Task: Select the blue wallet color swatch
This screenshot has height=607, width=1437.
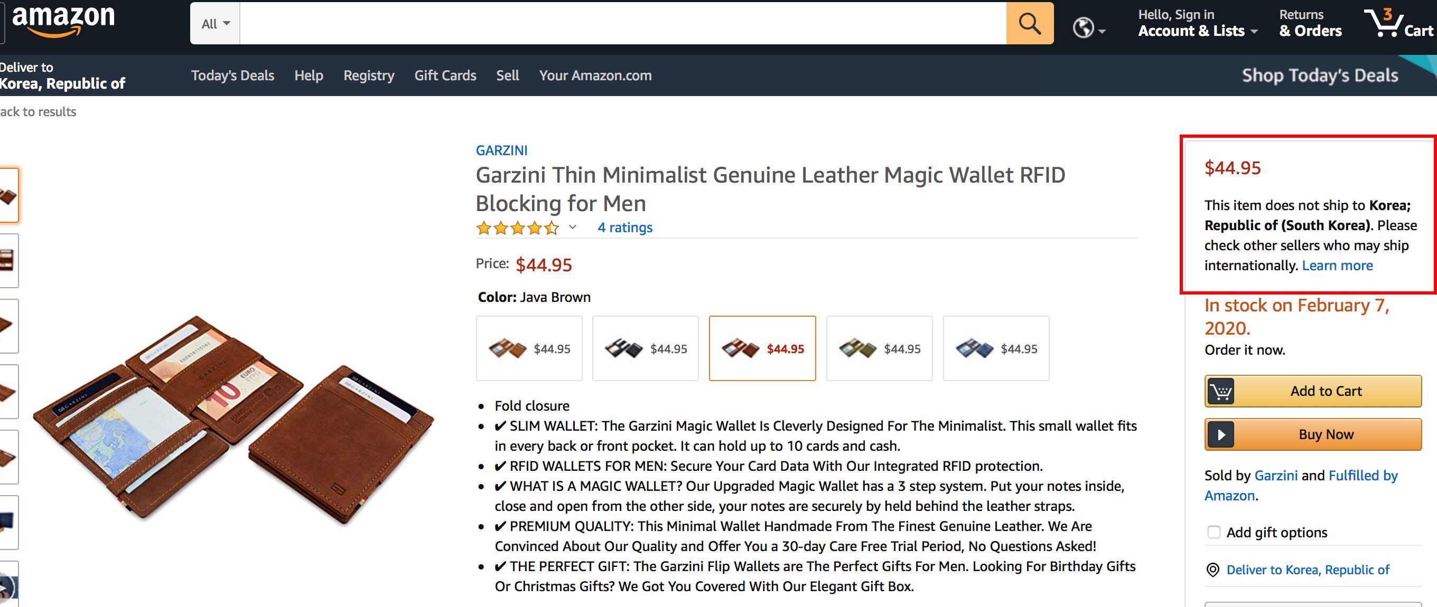Action: coord(996,348)
